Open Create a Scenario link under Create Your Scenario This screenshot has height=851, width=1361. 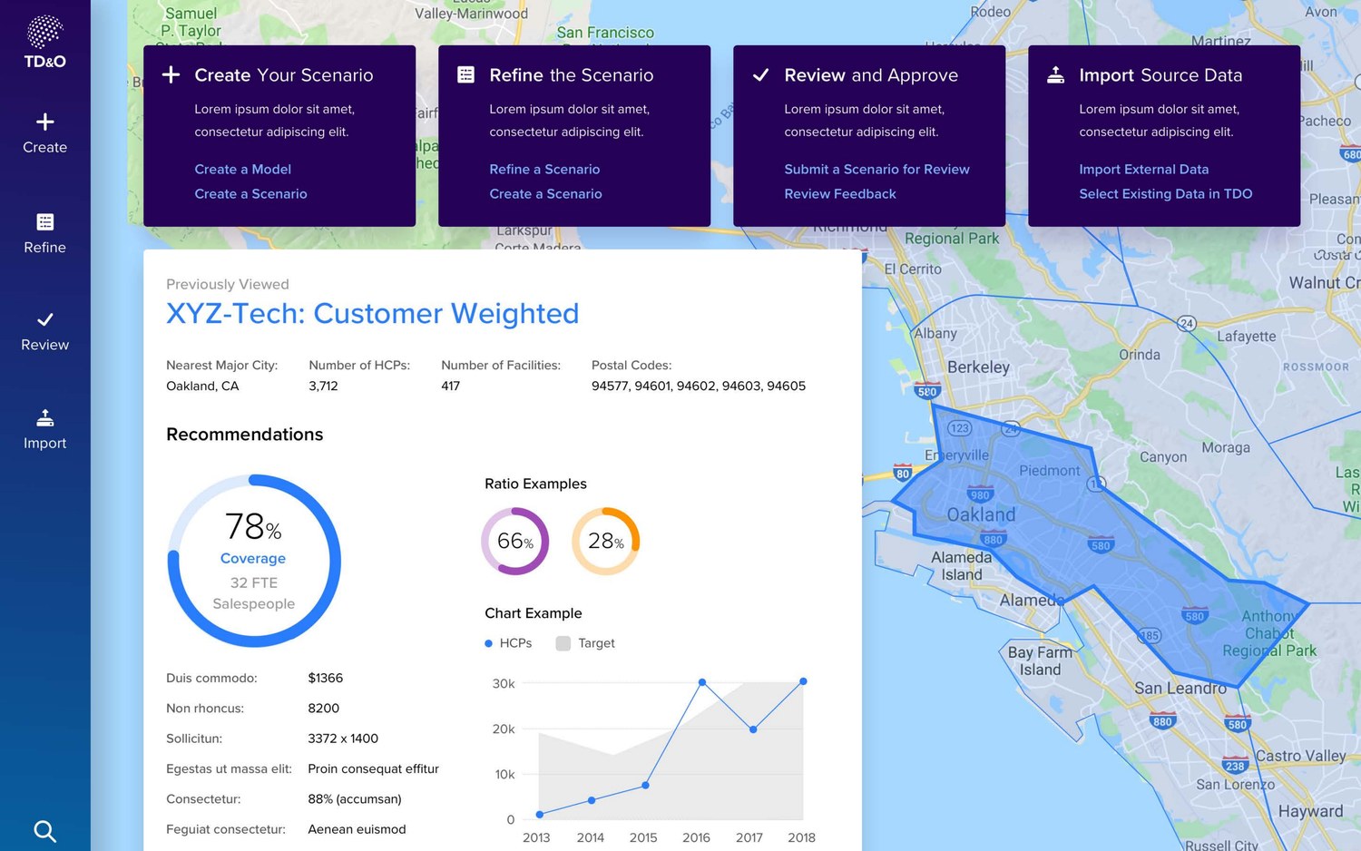(250, 193)
